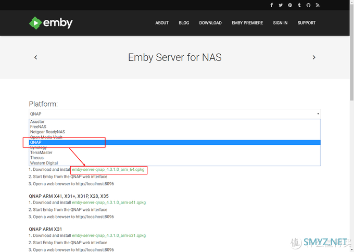Select Western Digital in platform list
354x252 pixels.
174,163
